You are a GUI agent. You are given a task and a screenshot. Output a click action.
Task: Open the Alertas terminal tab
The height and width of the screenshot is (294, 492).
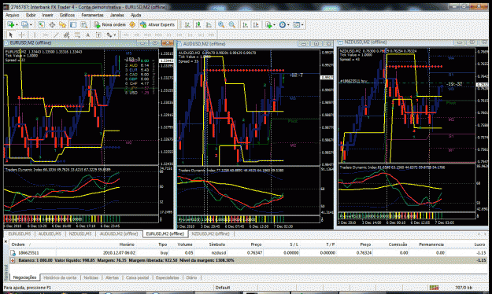(x=112, y=277)
